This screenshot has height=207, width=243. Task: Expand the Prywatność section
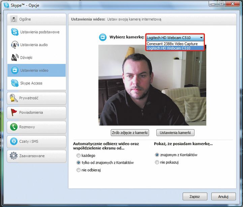[x=37, y=98]
